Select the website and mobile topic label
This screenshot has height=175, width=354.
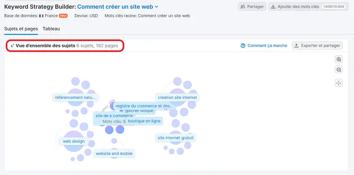(x=114, y=153)
